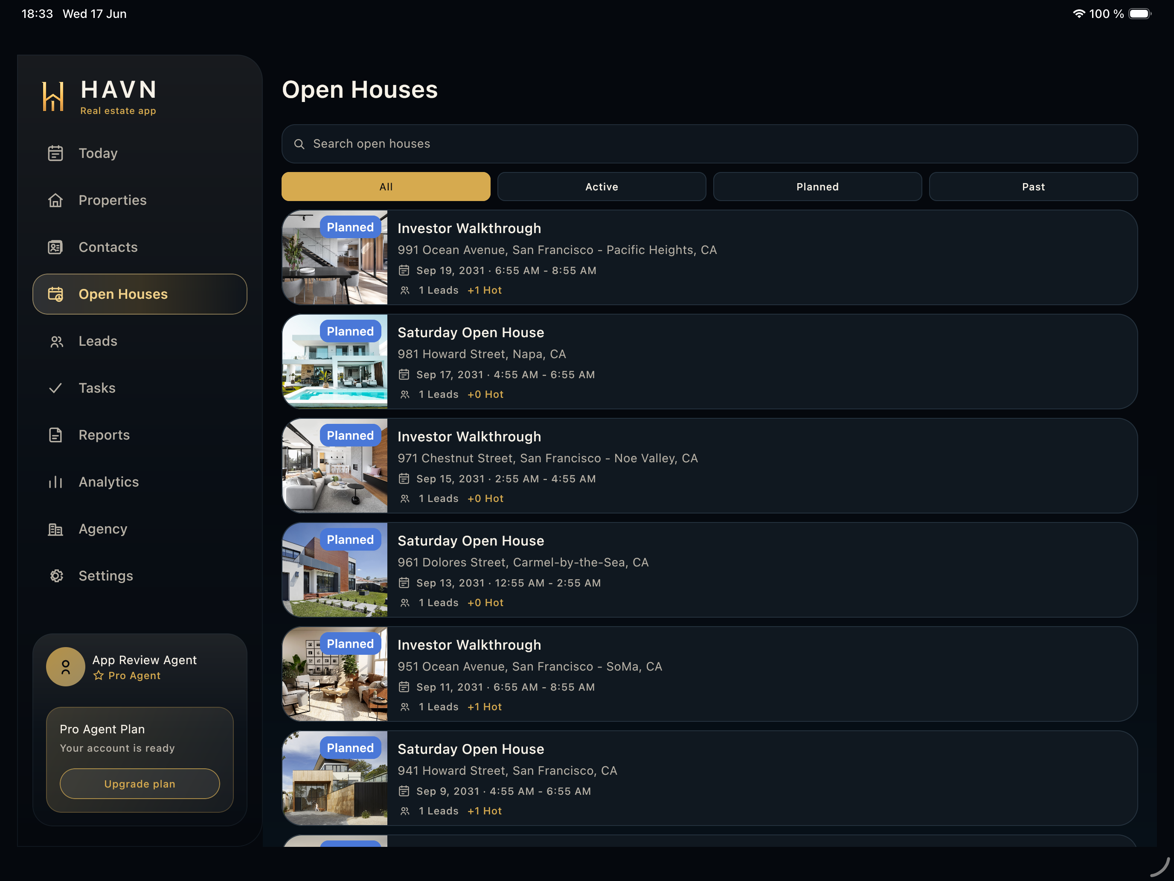This screenshot has width=1174, height=881.
Task: Click calendar icon beside Sep 11, 2031
Action: pos(404,687)
